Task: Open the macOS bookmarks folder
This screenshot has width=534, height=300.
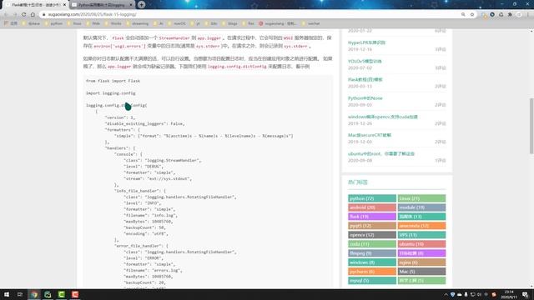Action: 177,23
